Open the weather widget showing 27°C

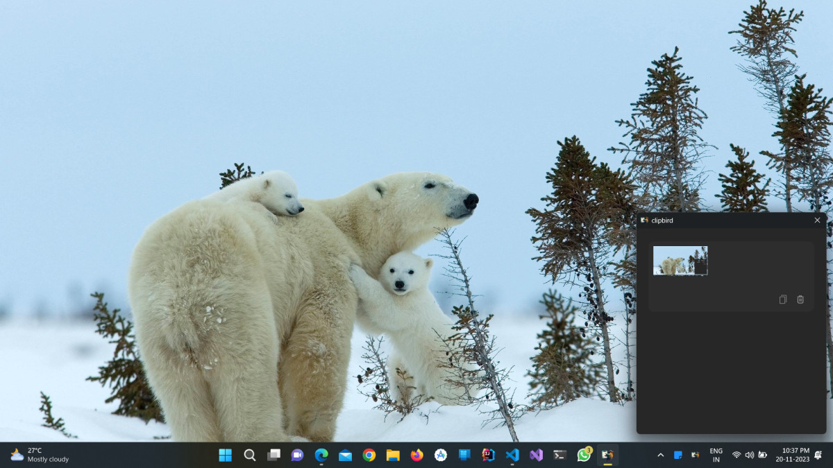(x=40, y=455)
